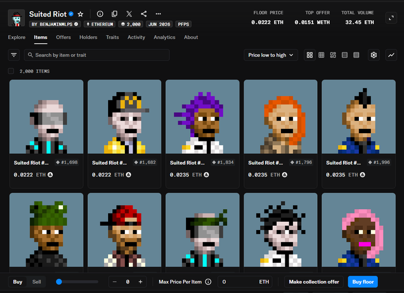
Task: Add Suited Riot to favorites with star icon
Action: click(80, 14)
